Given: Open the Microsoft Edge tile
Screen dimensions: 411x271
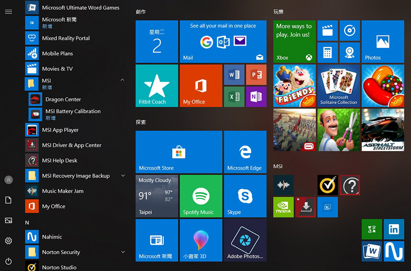Looking at the screenshot, I should 245,152.
